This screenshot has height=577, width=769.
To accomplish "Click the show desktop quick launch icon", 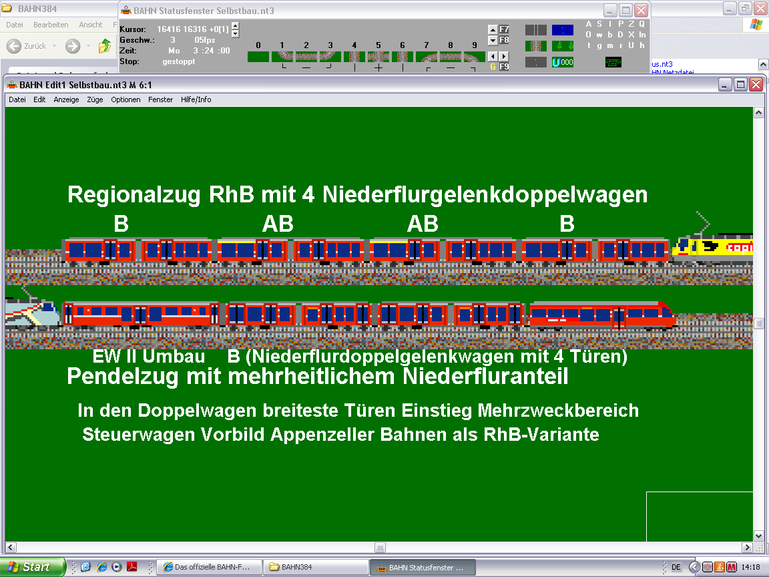I will (86, 567).
